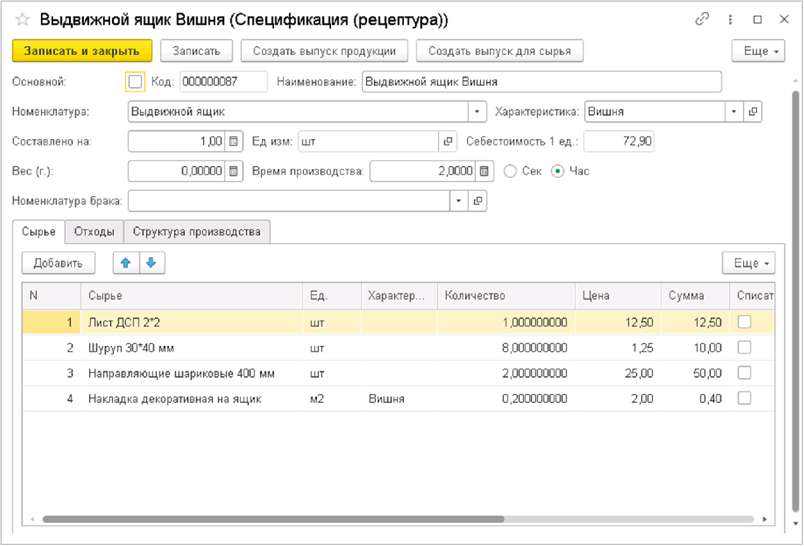Open the table's Еще menu
The width and height of the screenshot is (804, 546).
click(748, 263)
